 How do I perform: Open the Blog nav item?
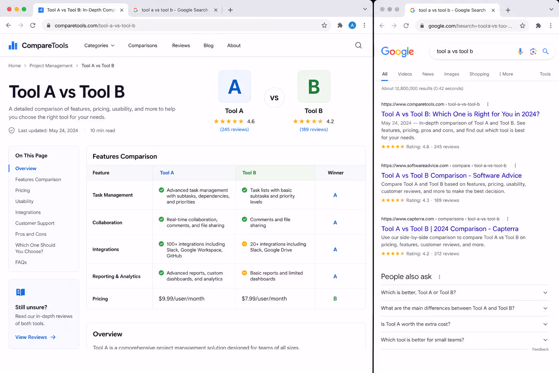coord(209,46)
